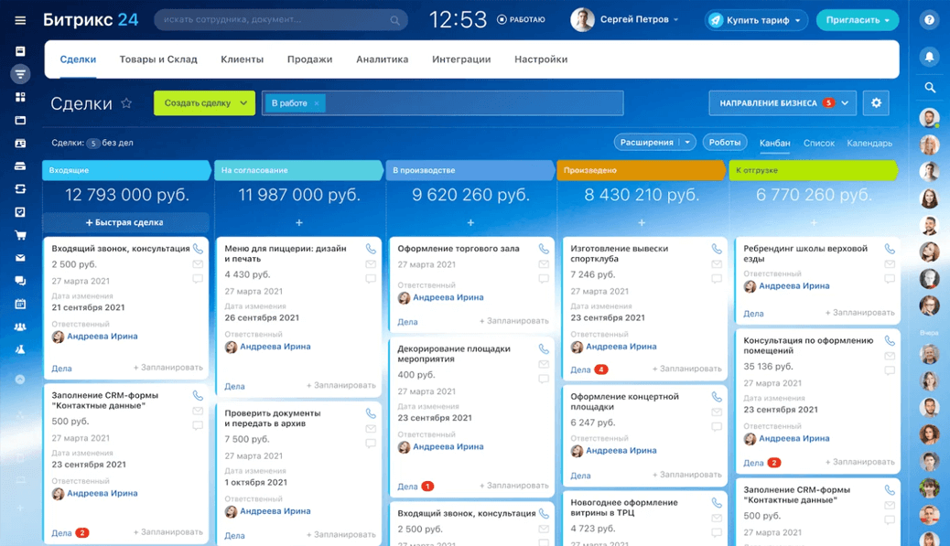Switch to Список view
The height and width of the screenshot is (546, 950).
pos(818,143)
